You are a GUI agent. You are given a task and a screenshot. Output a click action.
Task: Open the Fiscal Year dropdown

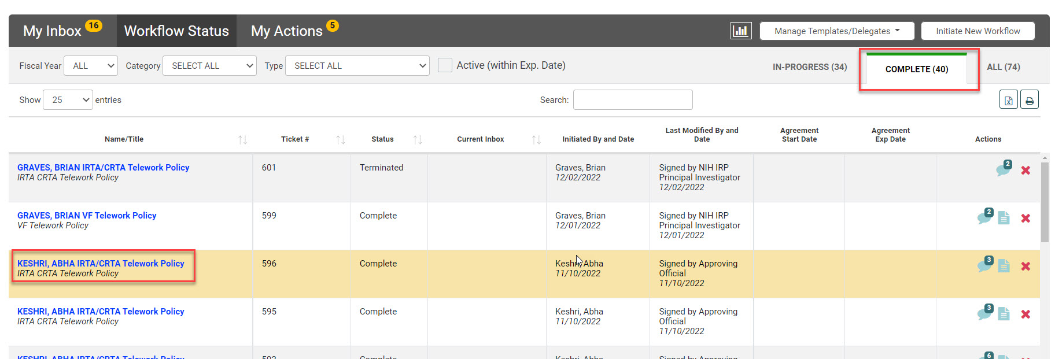[x=91, y=66]
